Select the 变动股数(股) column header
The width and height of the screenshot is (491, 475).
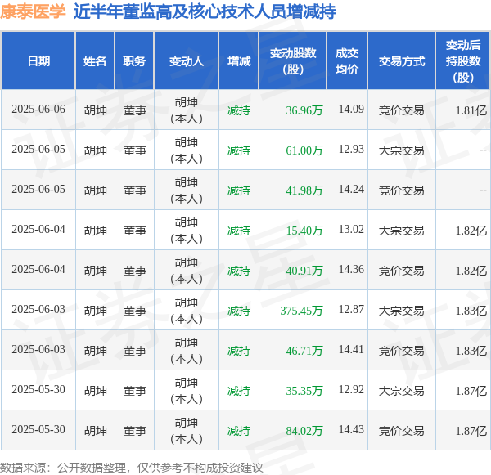pos(293,61)
